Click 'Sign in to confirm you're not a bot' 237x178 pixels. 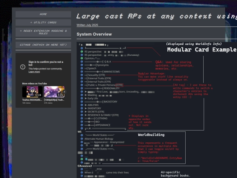(46, 63)
